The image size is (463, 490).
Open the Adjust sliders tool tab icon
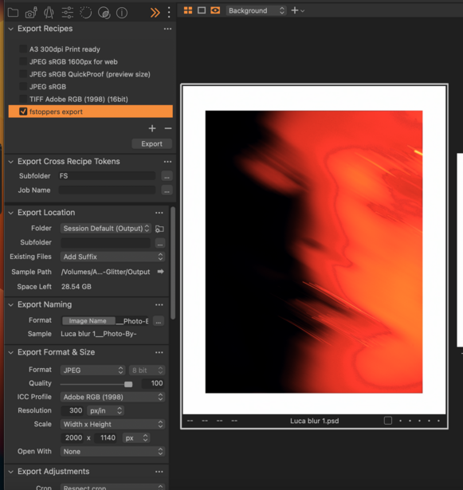click(x=67, y=13)
